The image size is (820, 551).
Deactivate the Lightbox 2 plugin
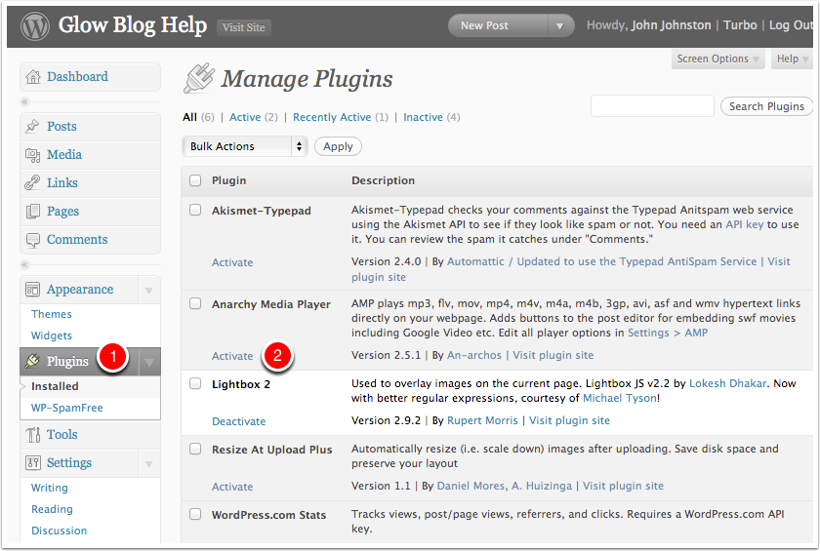pos(238,421)
